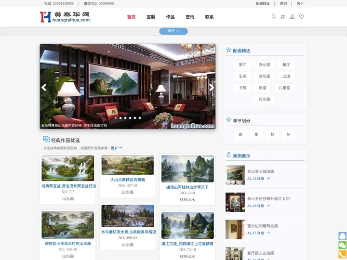Click the QQ chat floating icon
Image resolution: width=347 pixels, height=260 pixels.
[x=343, y=236]
